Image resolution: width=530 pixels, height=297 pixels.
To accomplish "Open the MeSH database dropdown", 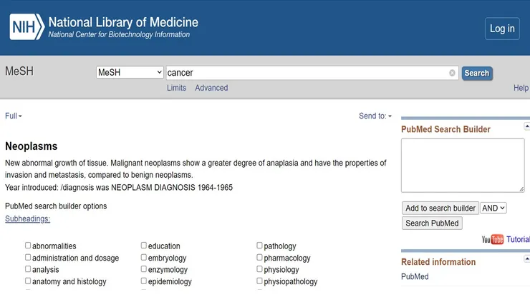I will pos(130,73).
